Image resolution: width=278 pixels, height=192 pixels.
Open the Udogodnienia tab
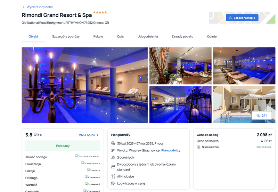tap(148, 36)
